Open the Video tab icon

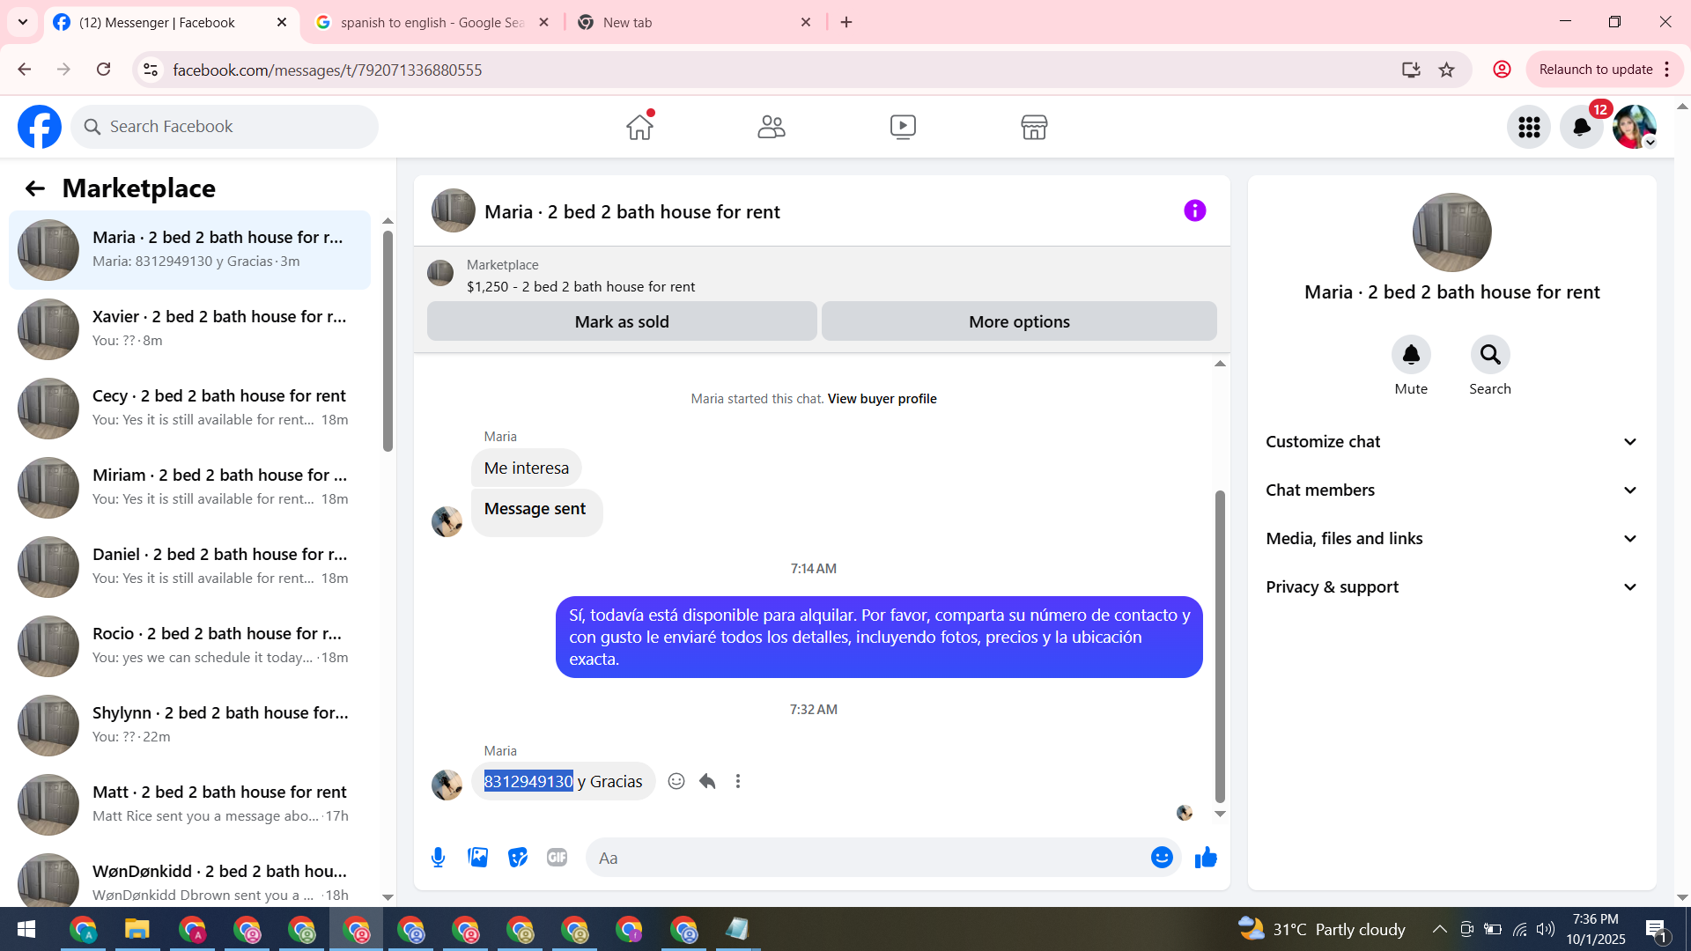[x=903, y=127]
